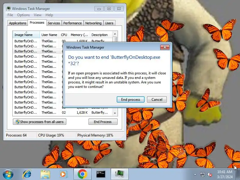The image size is (240, 180).
Task: Show hidden system tray icons arrow
Action: pyautogui.click(x=195, y=174)
